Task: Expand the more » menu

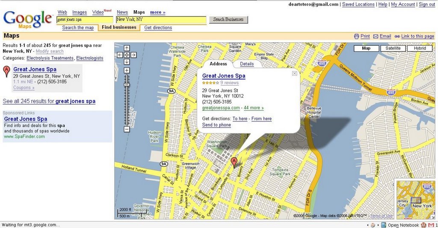Action: (158, 12)
